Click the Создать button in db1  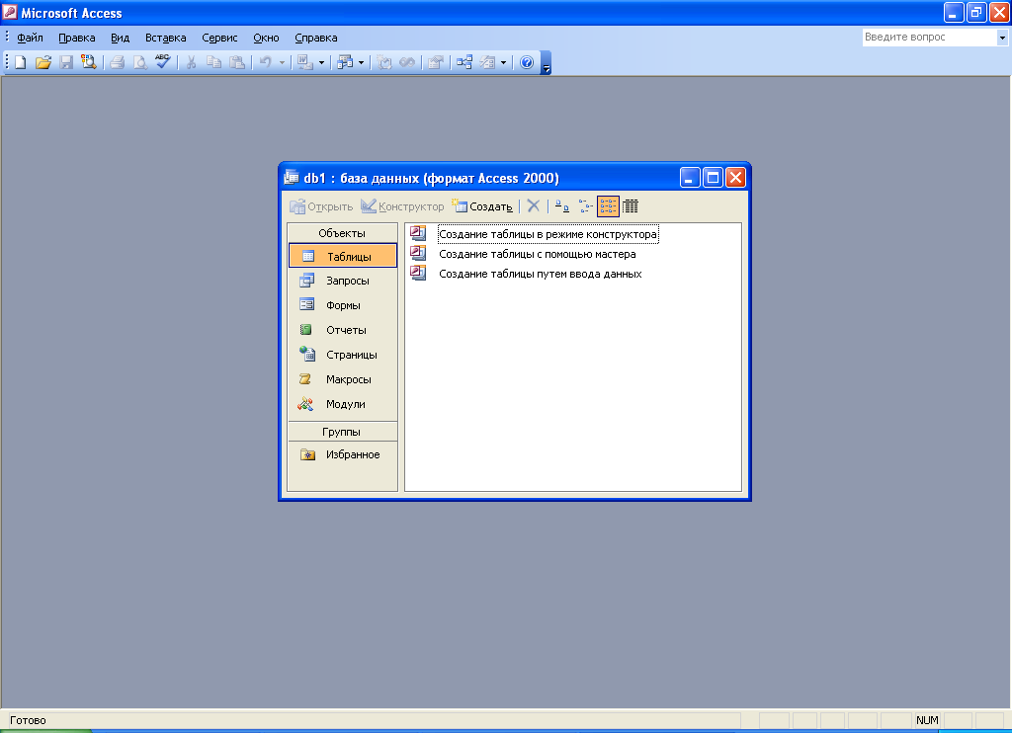(482, 206)
